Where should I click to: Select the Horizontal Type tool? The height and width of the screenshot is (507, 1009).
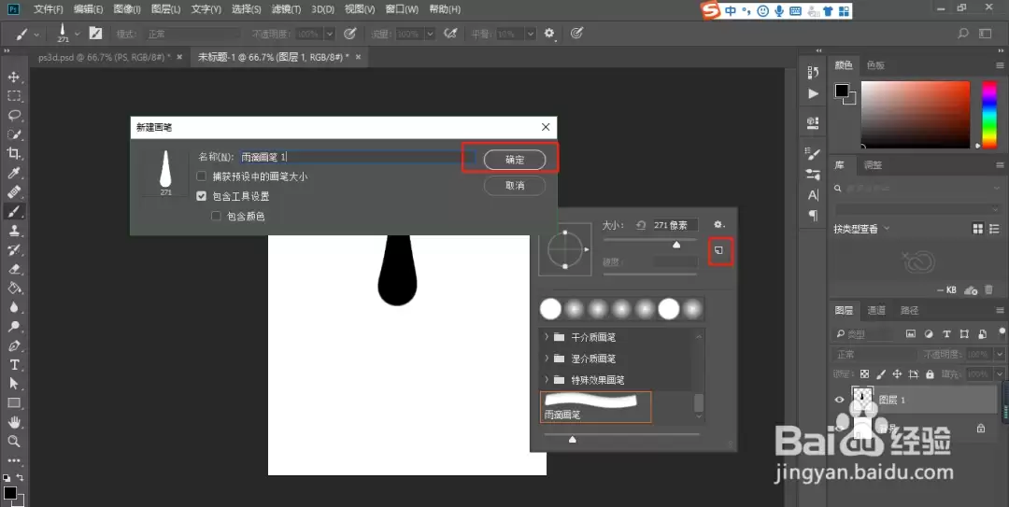[x=13, y=365]
